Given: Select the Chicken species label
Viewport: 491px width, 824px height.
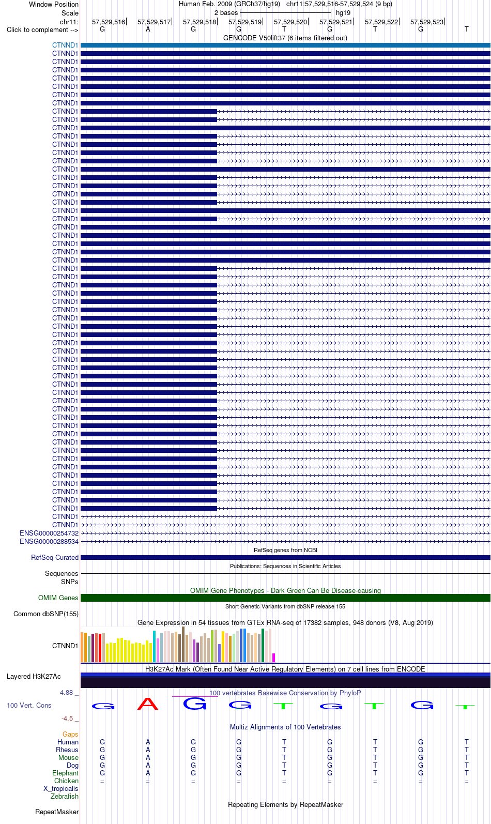Looking at the screenshot, I should [66, 781].
